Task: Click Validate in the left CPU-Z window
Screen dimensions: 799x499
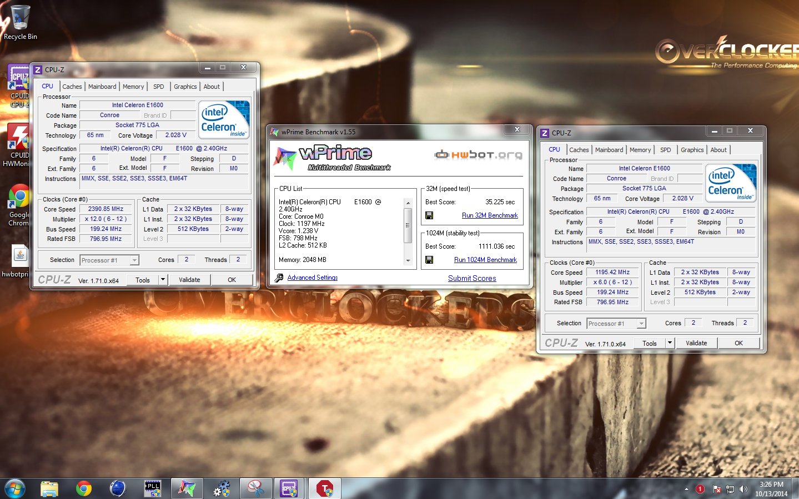Action: pyautogui.click(x=189, y=280)
